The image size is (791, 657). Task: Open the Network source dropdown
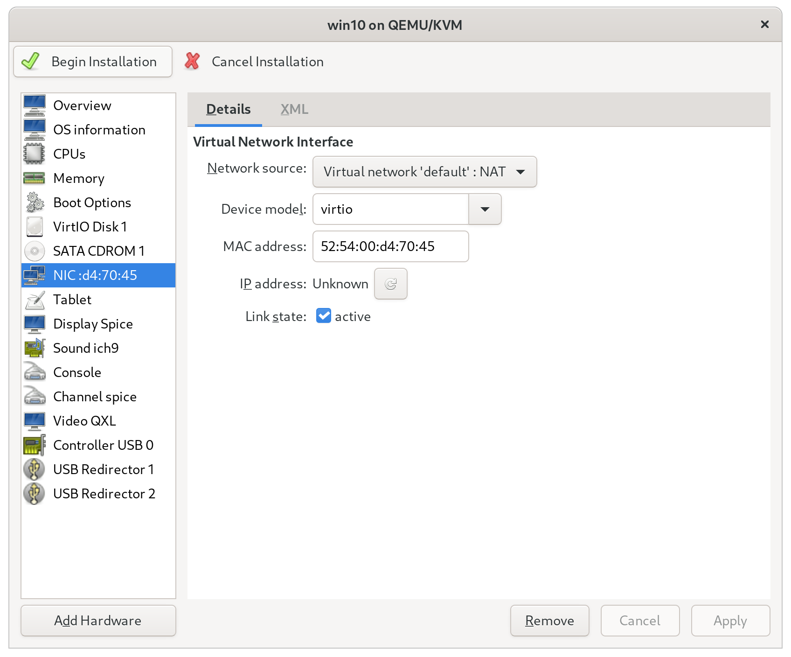point(424,172)
